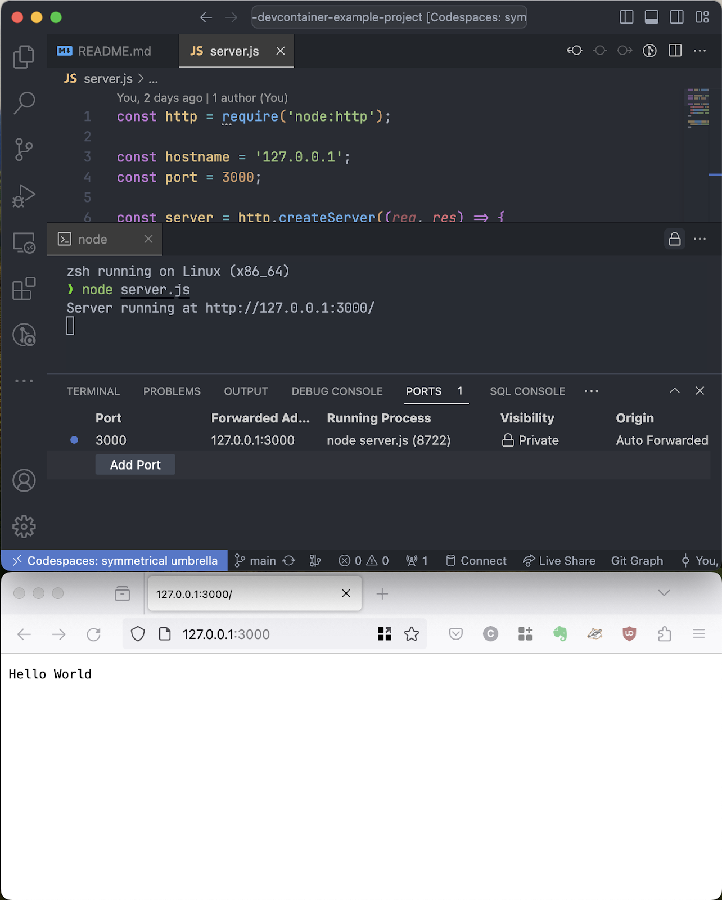Close the 127.0.0.1:3000/ Firefox tab
Screen dimensions: 722x900
[346, 593]
